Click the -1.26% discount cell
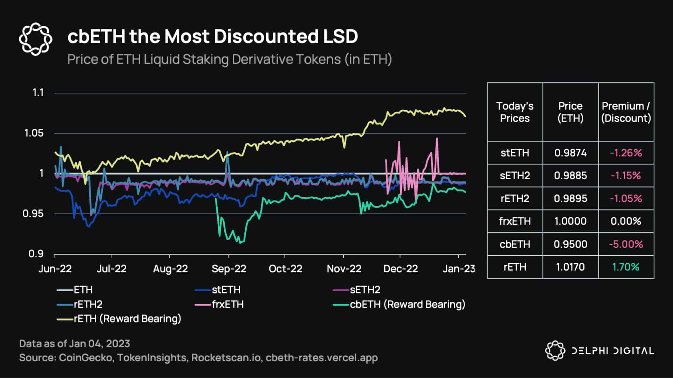Image resolution: width=673 pixels, height=378 pixels. [x=626, y=153]
